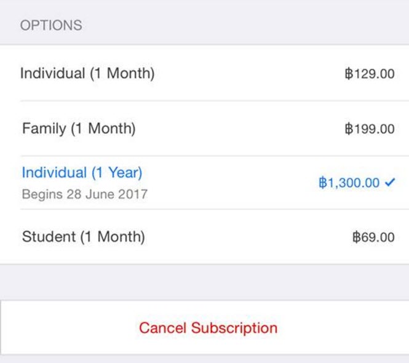Tap the Baht symbol of the ฿69.00 price
This screenshot has width=409, height=363.
pos(357,237)
